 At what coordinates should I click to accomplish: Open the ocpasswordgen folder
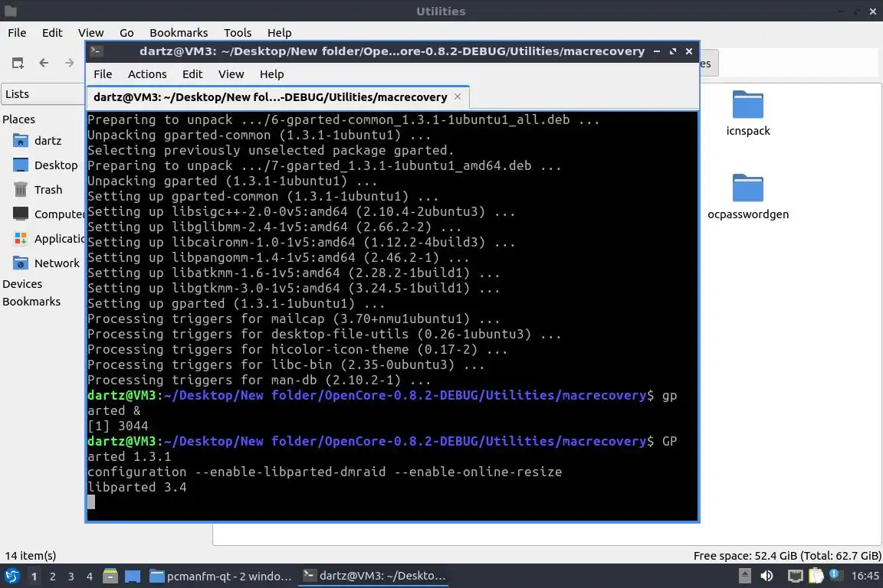pyautogui.click(x=748, y=197)
